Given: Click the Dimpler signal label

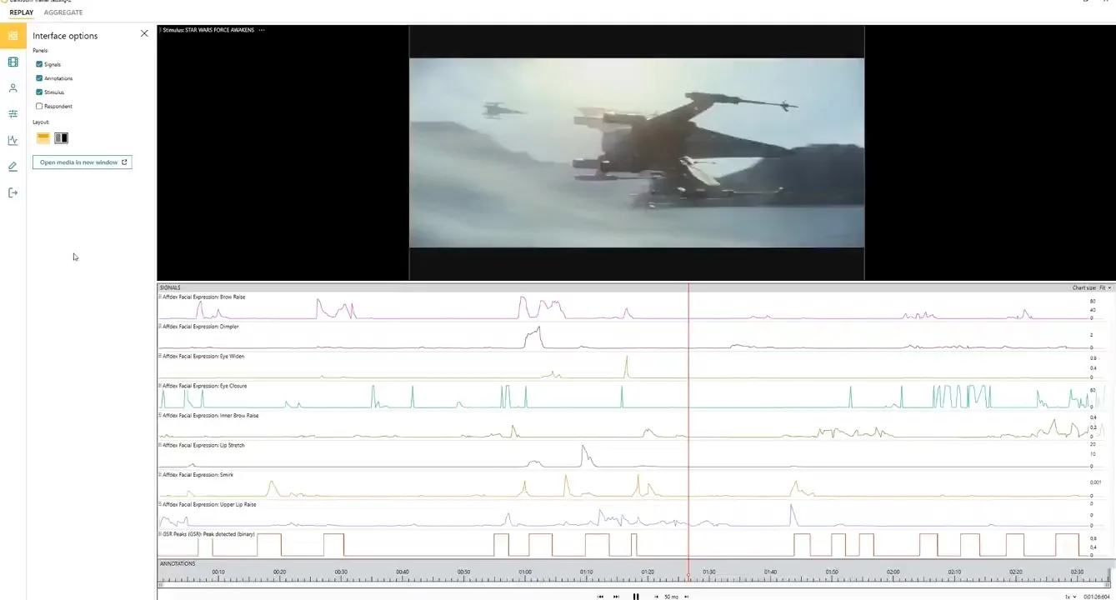Looking at the screenshot, I should tap(201, 327).
